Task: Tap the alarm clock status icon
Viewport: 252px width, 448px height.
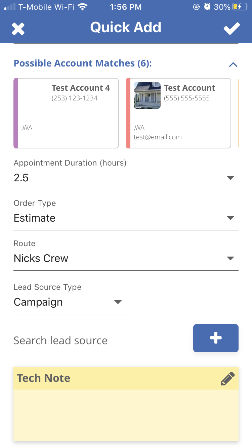Action: pos(207,7)
